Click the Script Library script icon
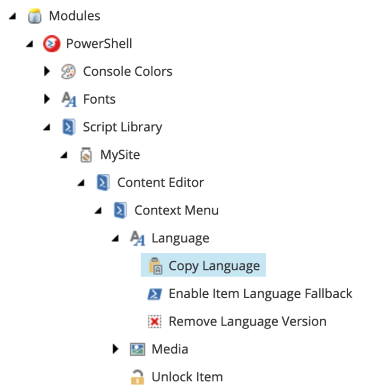Viewport: 365px width, 391px height. pyautogui.click(x=69, y=127)
